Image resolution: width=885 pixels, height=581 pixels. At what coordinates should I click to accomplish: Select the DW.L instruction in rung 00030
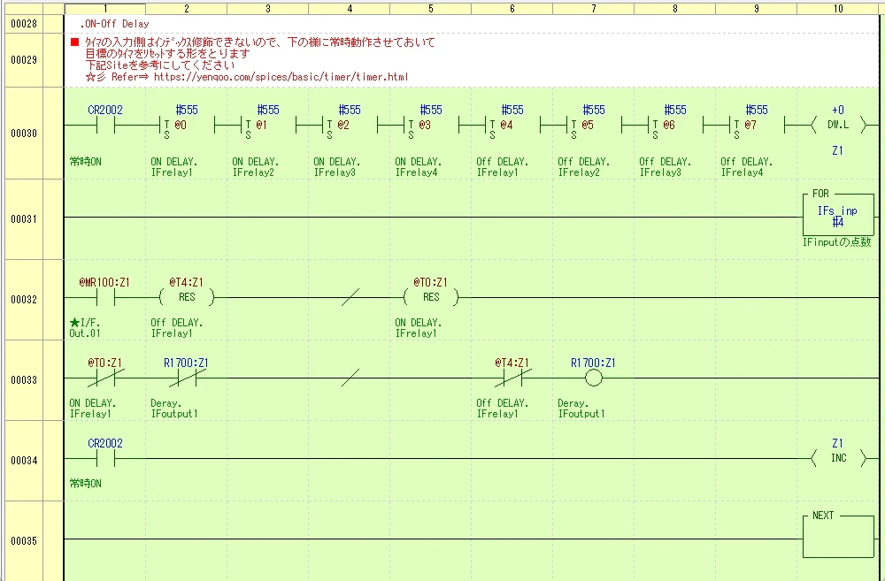[x=838, y=125]
